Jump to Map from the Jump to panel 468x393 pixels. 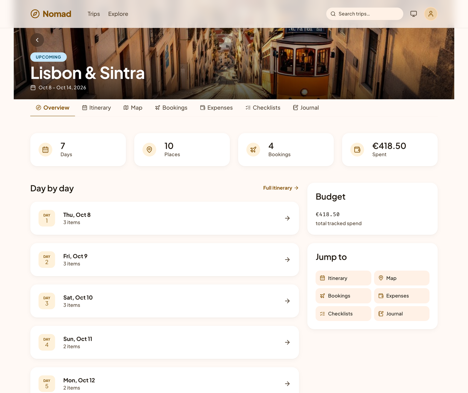pos(402,278)
